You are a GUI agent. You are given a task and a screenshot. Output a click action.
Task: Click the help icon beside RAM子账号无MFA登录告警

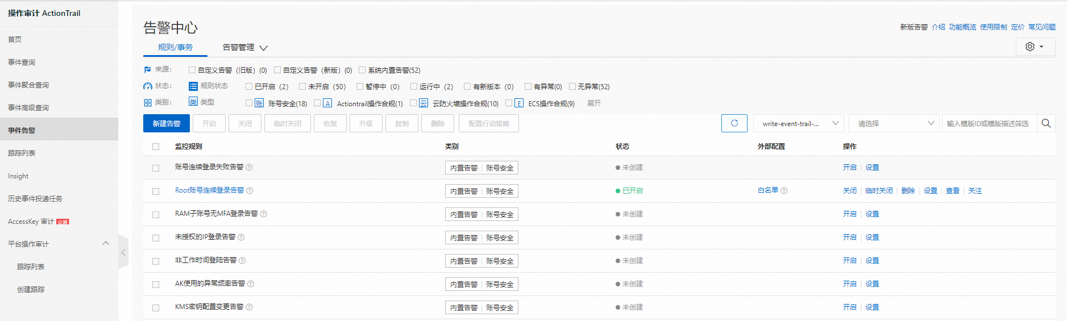(x=263, y=214)
